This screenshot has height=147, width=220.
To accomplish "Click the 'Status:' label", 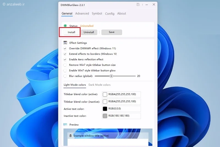I will [x=73, y=26].
